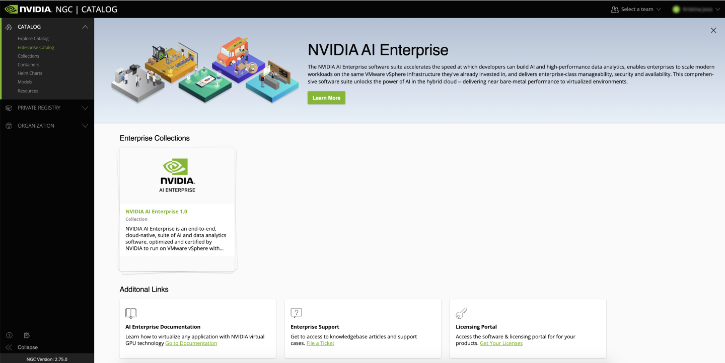This screenshot has width=725, height=363.
Task: Open the feedback clipboard icon at sidebar bottom
Action: click(27, 335)
